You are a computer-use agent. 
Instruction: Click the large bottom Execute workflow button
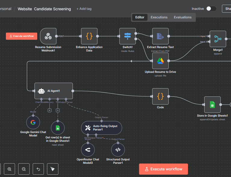click(x=163, y=169)
